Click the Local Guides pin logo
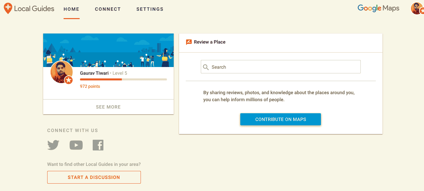Screen dimensions: 424x191 8,8
